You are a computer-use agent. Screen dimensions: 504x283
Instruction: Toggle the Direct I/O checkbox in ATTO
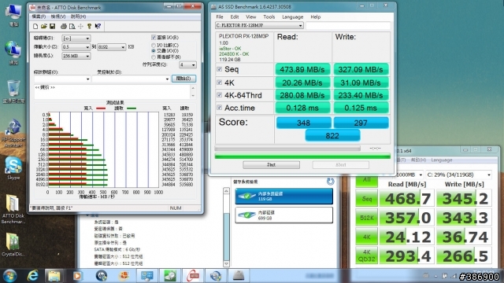point(154,38)
